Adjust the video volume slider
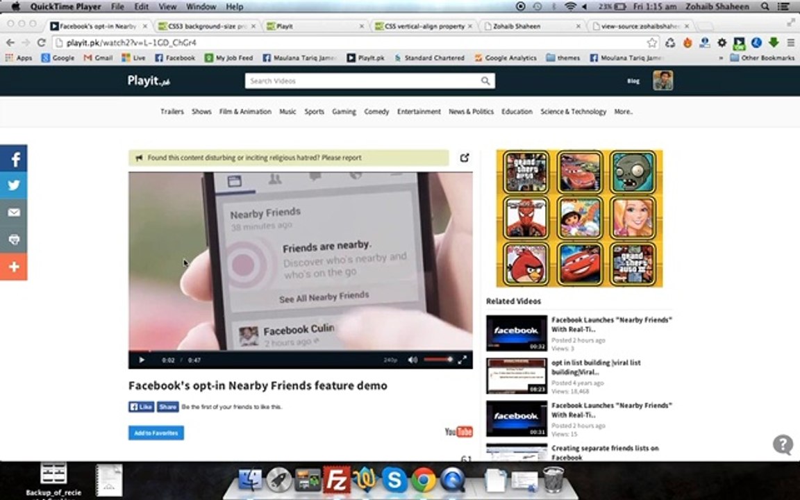The image size is (800, 500). (x=437, y=359)
